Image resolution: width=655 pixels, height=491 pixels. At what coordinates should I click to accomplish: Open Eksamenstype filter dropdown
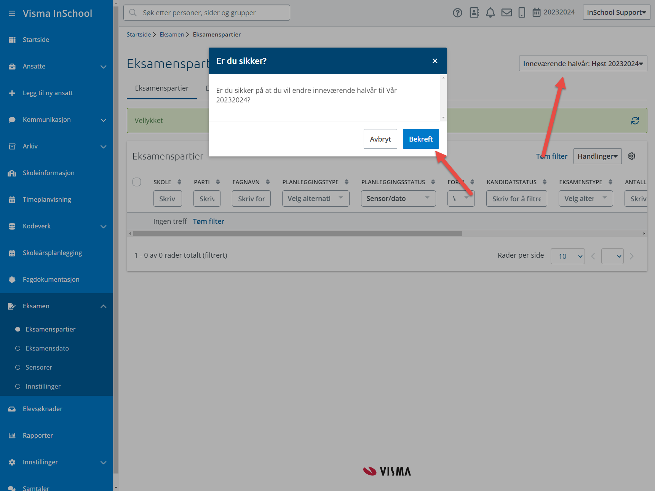click(586, 198)
